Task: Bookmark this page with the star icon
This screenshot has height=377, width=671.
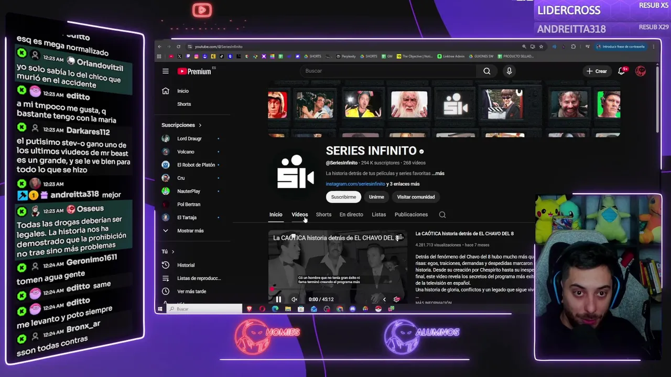Action: 541,47
